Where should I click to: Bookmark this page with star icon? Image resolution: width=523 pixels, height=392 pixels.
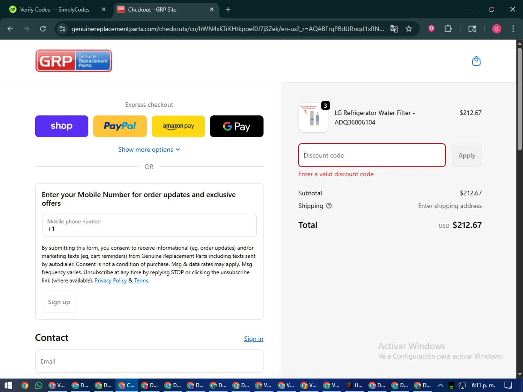pos(409,29)
